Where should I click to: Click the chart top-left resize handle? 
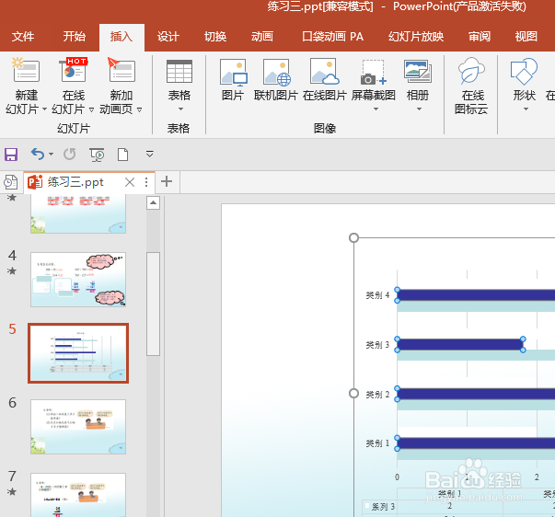[353, 237]
